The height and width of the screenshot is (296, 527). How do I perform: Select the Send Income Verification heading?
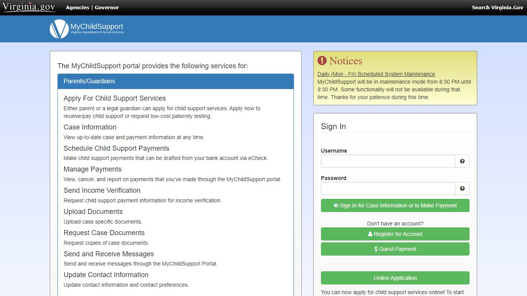[x=102, y=190]
